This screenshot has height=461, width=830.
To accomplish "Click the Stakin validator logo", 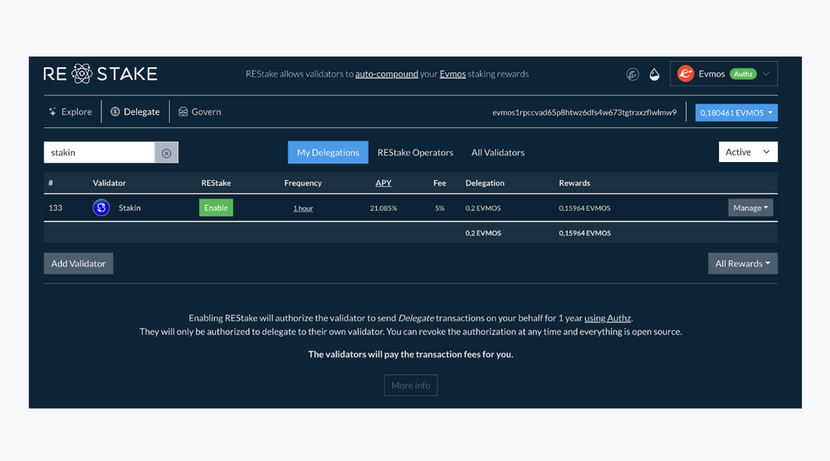I will point(101,208).
